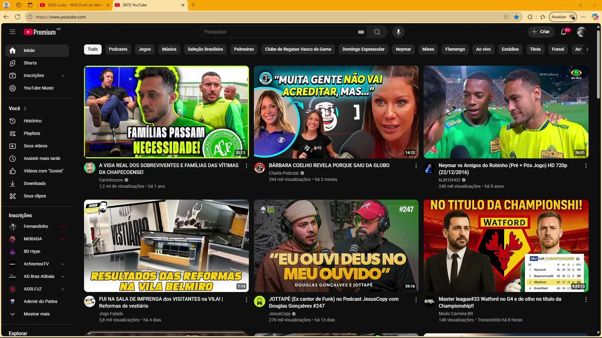This screenshot has width=602, height=338.
Task: Open Inscrições in sidebar
Action: point(37,76)
